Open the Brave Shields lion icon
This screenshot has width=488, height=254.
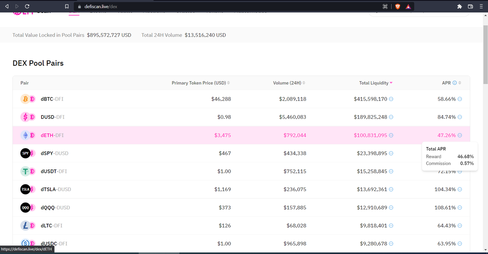[x=398, y=7]
